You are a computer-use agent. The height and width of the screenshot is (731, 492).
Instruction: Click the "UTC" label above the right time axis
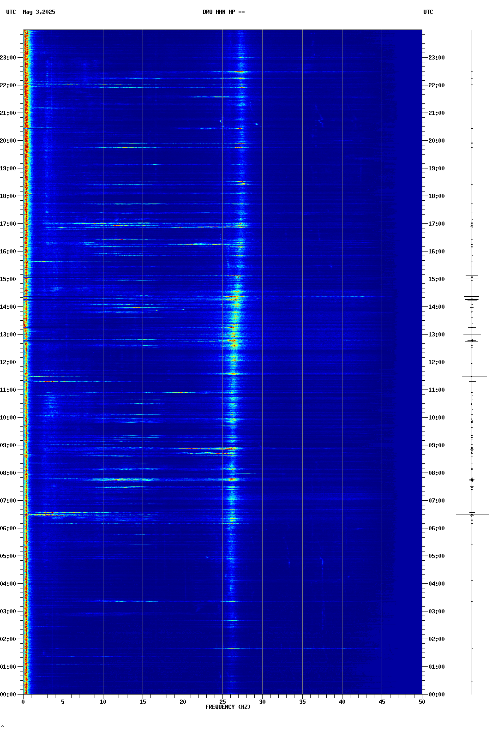(428, 12)
